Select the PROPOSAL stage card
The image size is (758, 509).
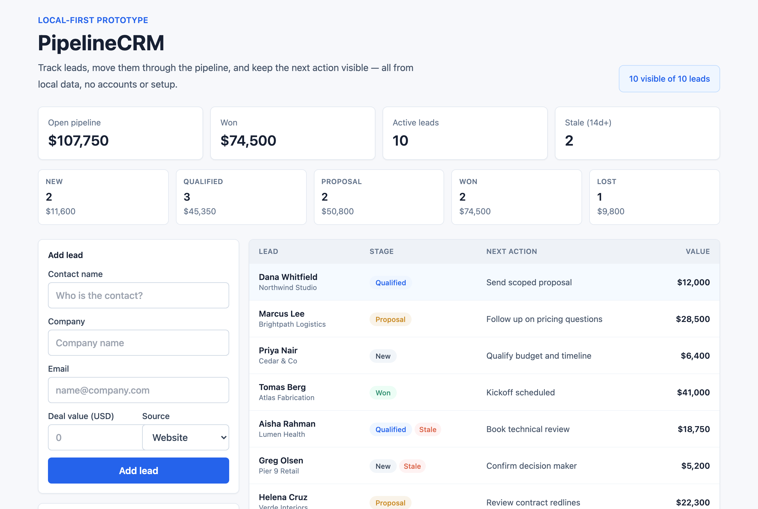379,197
